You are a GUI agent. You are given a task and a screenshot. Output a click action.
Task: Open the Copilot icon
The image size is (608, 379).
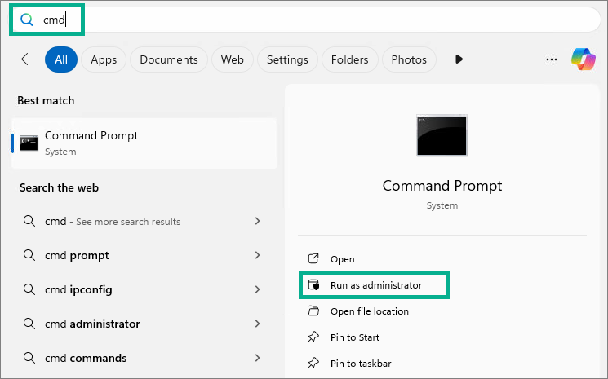584,59
